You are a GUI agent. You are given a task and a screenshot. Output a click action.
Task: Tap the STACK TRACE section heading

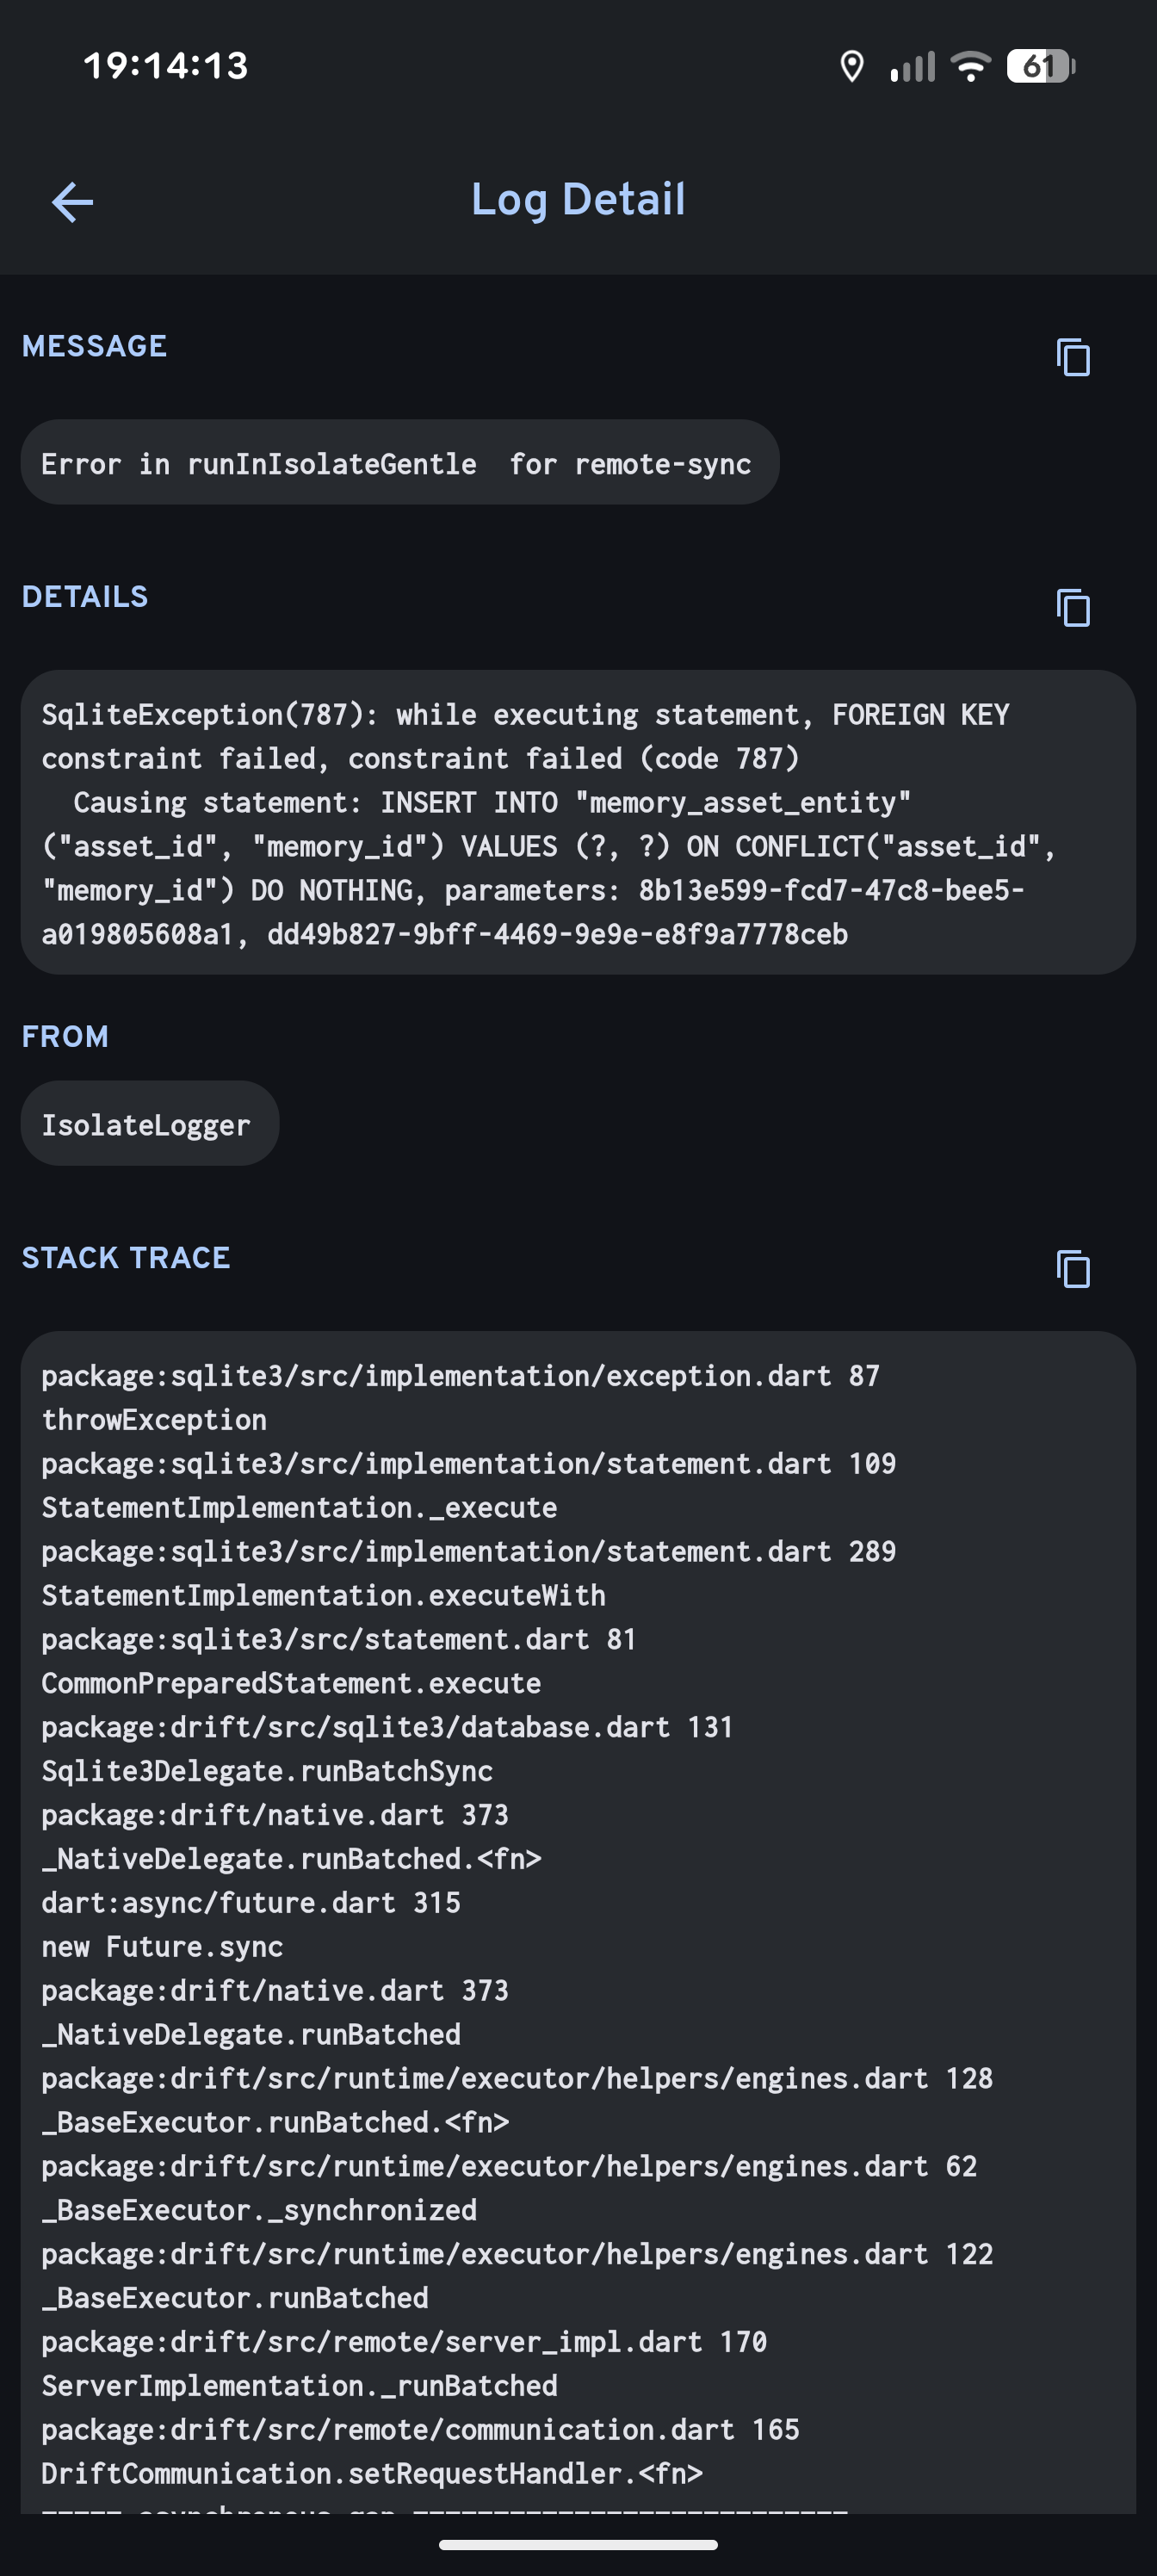point(126,1258)
